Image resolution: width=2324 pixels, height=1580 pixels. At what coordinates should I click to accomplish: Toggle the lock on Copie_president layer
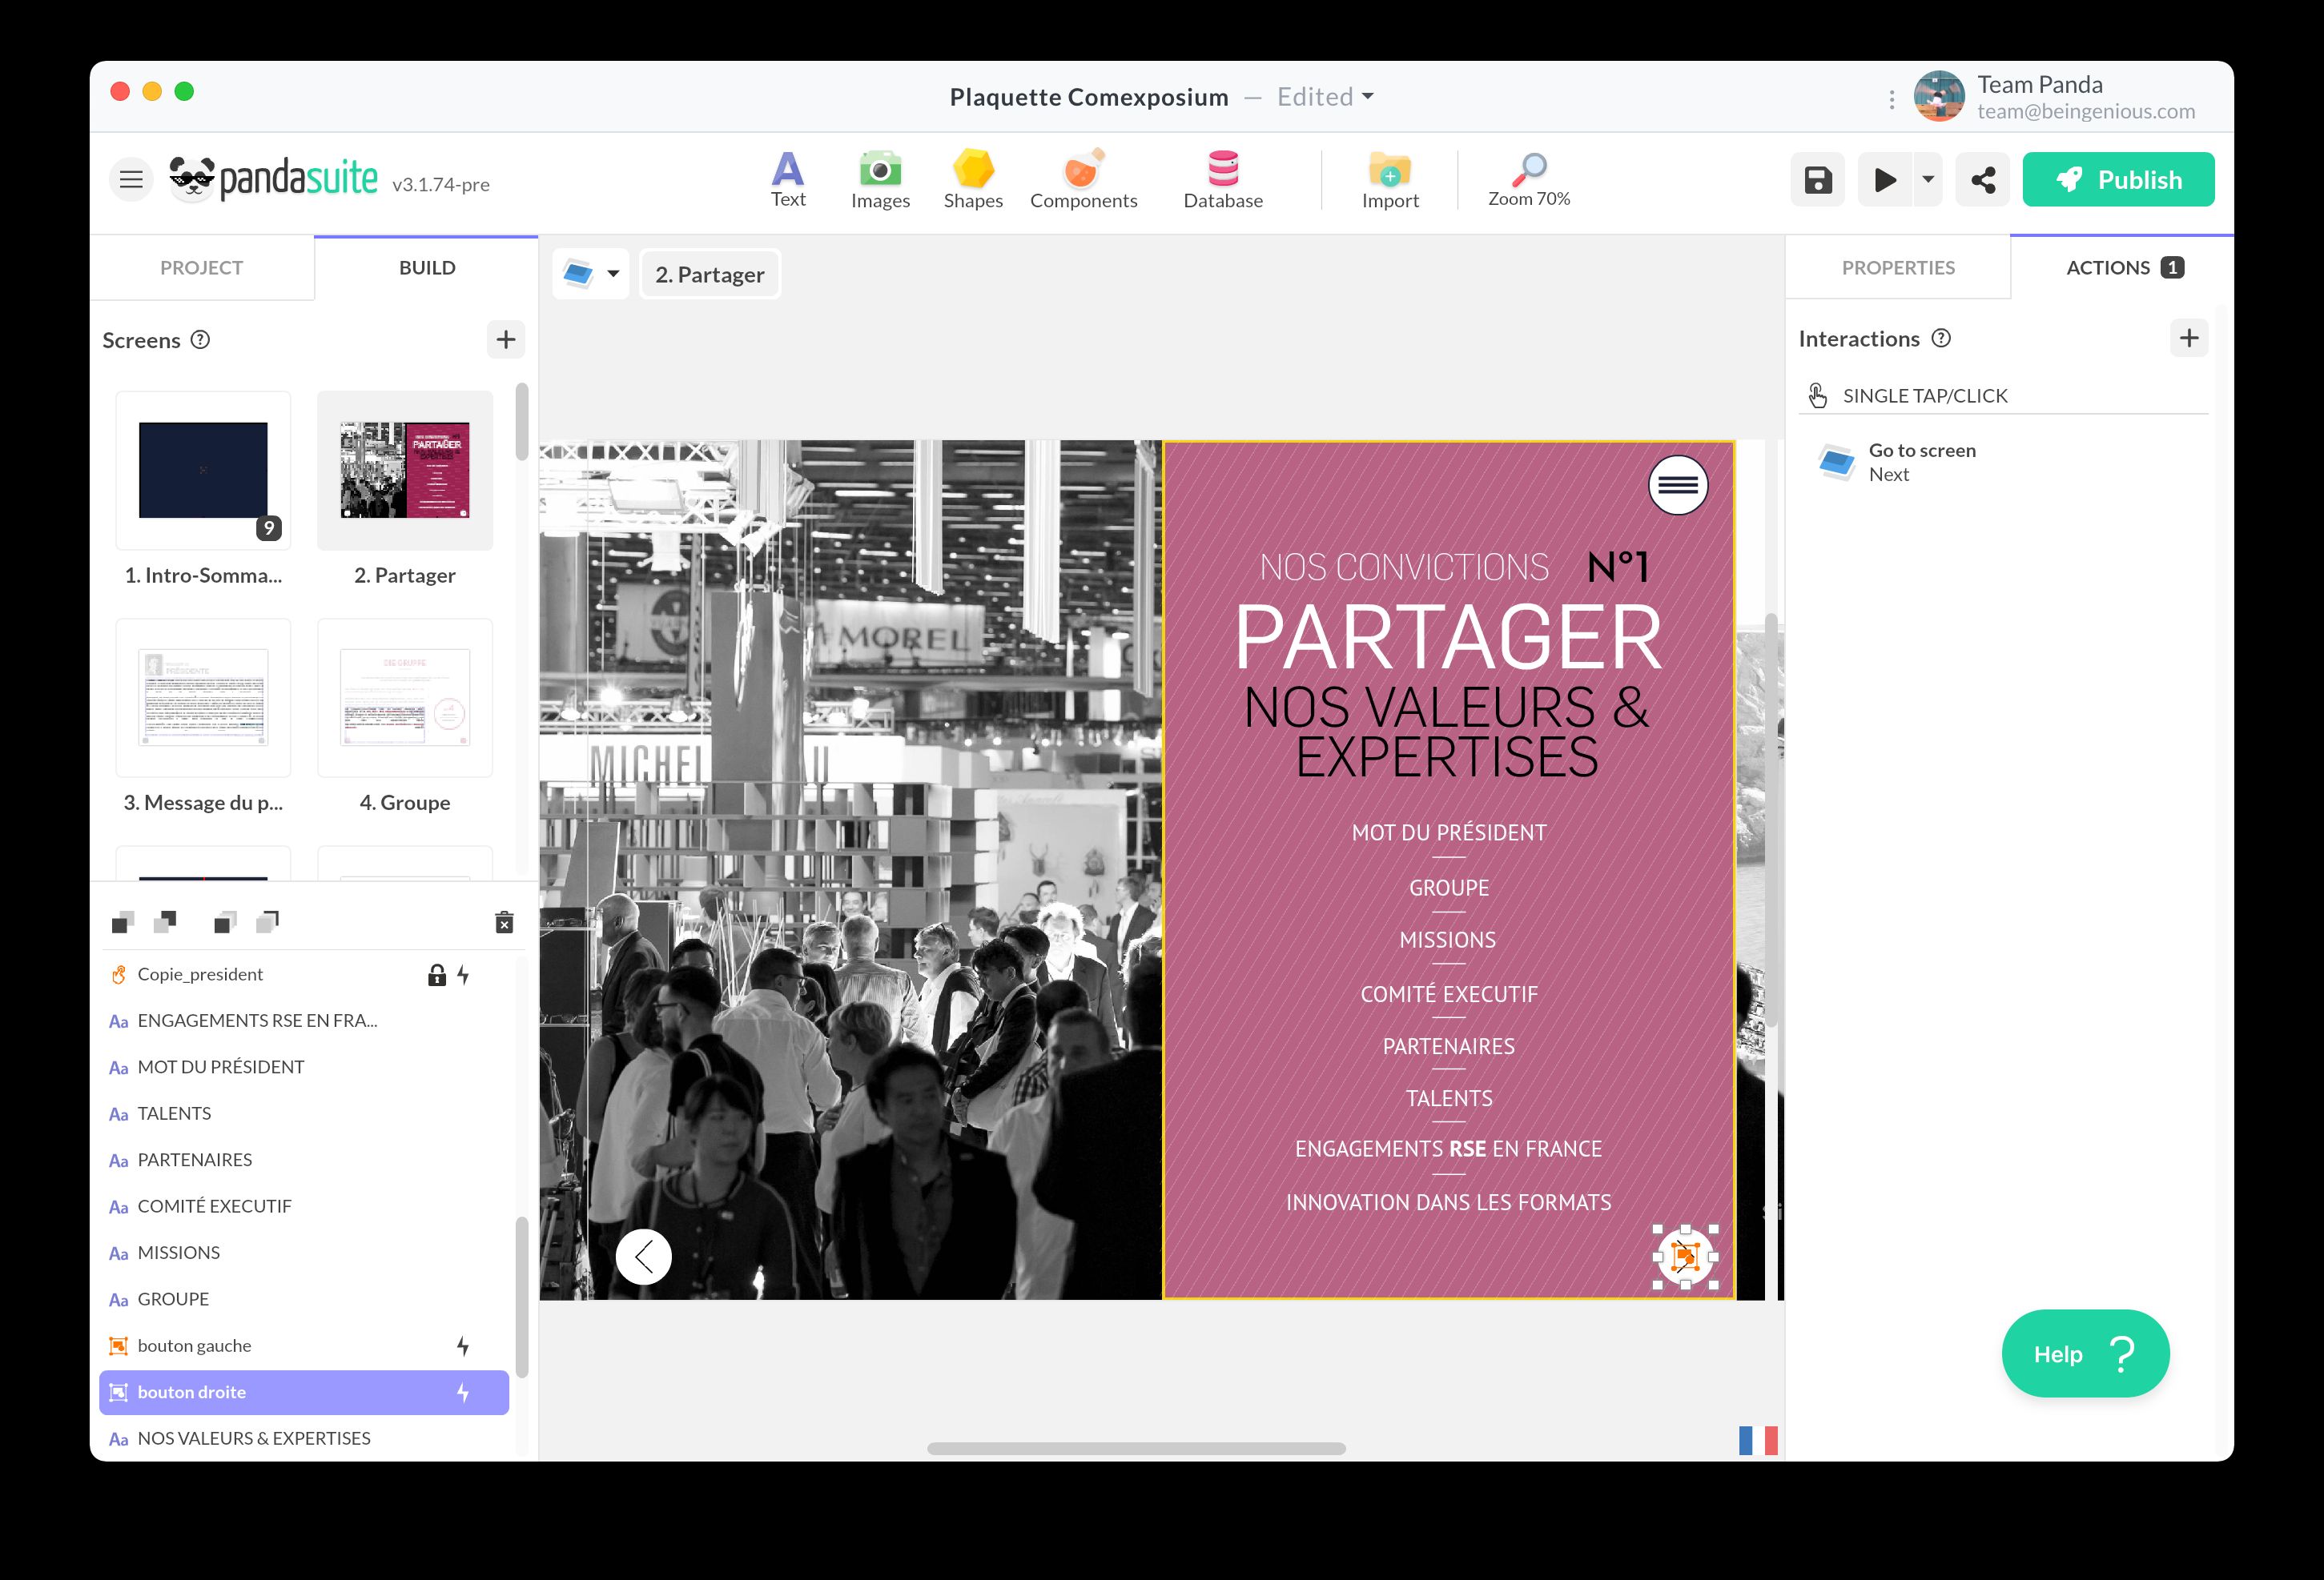click(x=437, y=974)
